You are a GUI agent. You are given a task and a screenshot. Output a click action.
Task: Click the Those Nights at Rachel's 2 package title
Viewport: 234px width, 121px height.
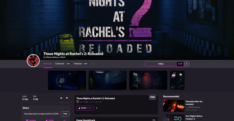95,98
